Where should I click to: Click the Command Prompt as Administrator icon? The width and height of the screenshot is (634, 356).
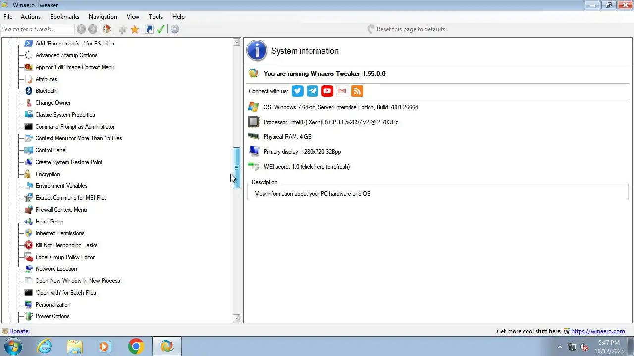point(29,127)
